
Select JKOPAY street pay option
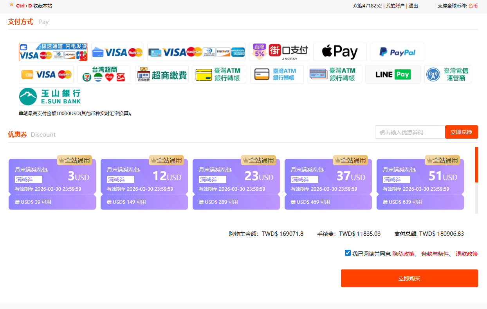pos(280,52)
